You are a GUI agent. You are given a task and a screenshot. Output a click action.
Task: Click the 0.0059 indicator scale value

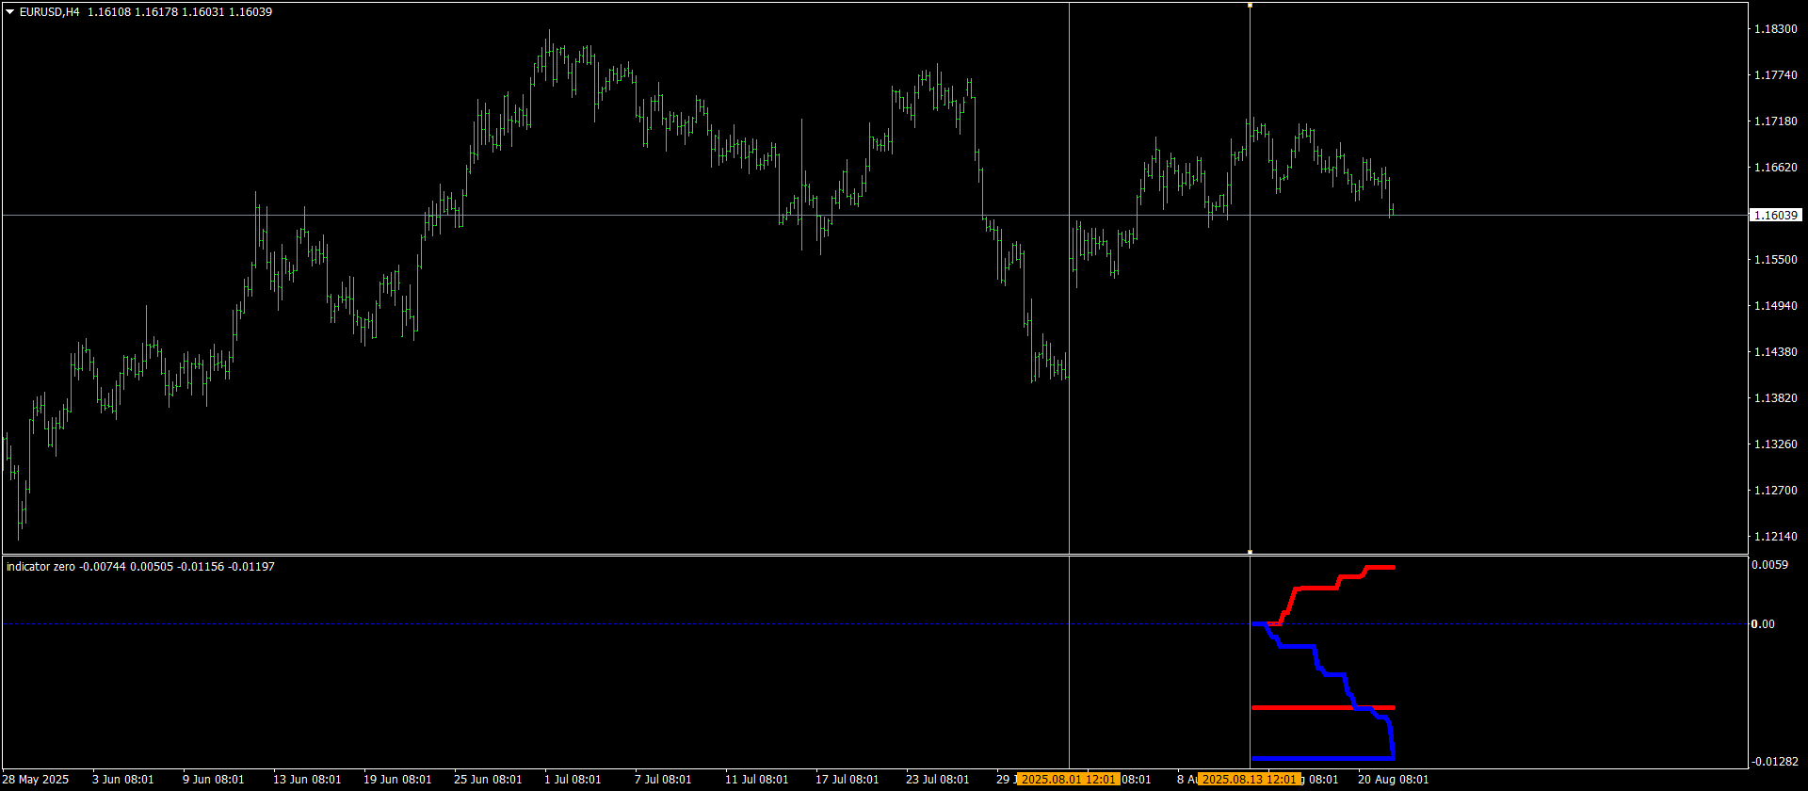pos(1769,565)
